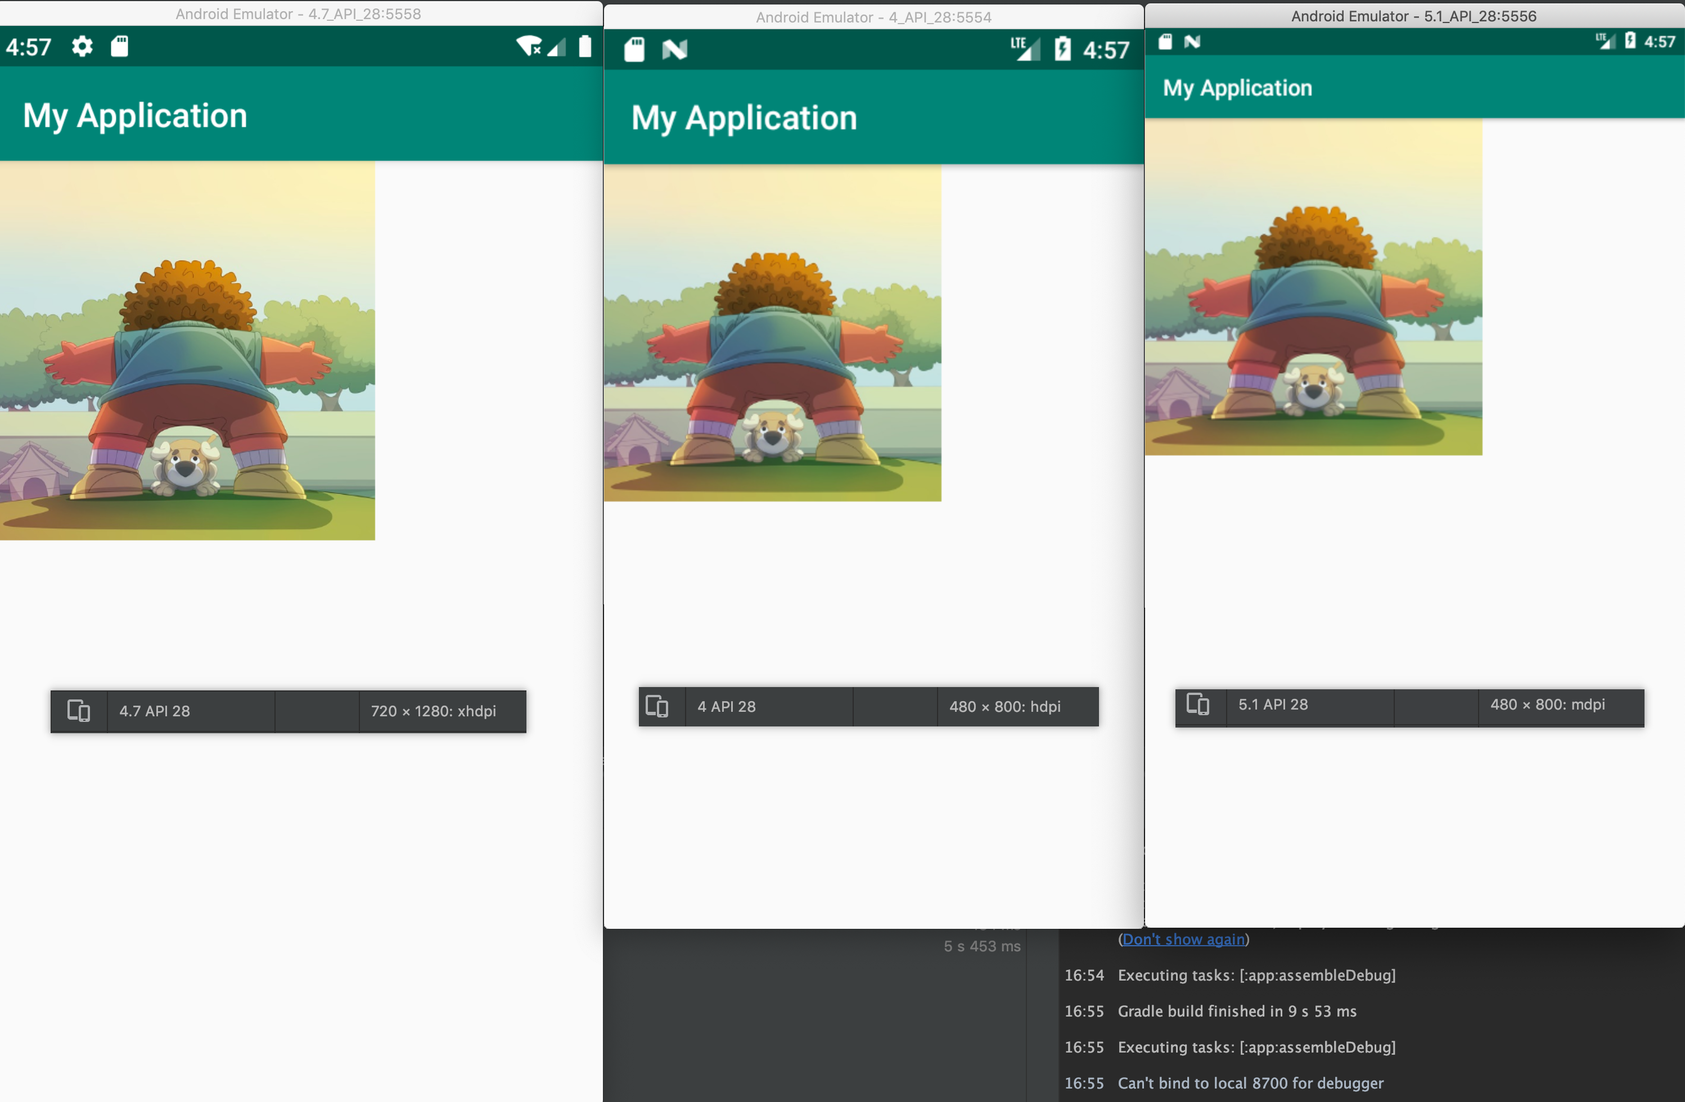The height and width of the screenshot is (1102, 1685).
Task: Click the LTE signal icon in the 5.1 emulator
Action: tap(1605, 41)
